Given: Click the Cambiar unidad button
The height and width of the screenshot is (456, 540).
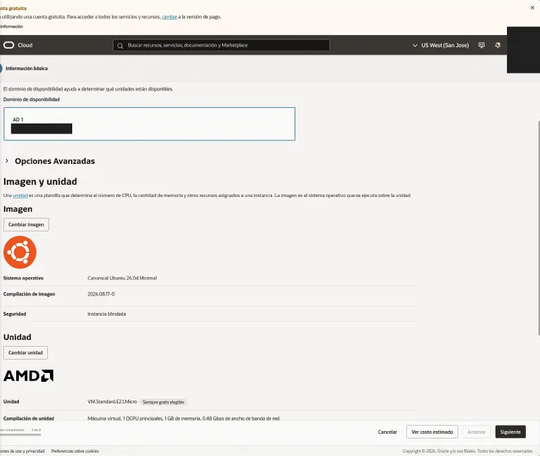Looking at the screenshot, I should [26, 353].
